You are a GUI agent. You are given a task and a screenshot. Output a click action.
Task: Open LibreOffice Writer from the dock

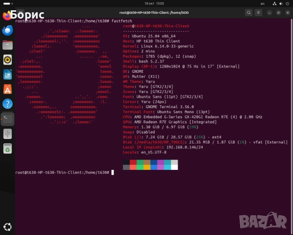point(7,74)
